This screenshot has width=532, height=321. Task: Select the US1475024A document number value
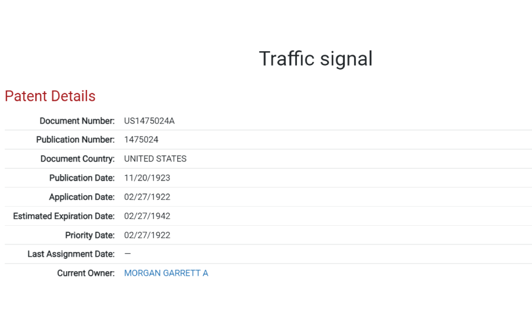coord(149,121)
